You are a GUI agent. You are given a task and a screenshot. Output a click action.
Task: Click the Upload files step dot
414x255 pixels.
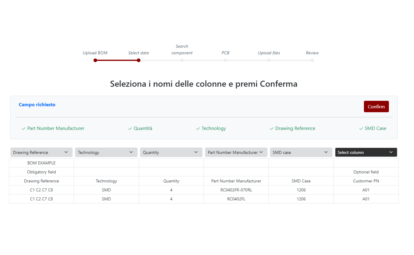269,60
